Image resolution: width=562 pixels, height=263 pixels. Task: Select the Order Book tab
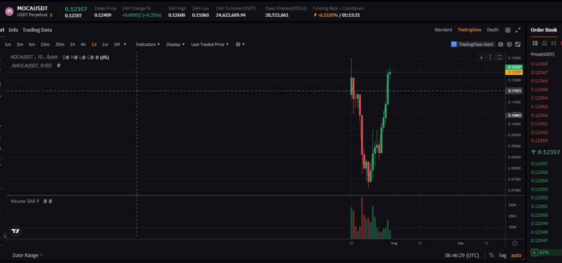[544, 30]
